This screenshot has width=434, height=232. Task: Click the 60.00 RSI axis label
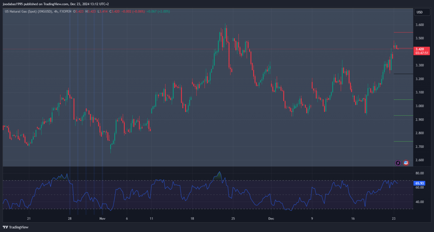420,187
